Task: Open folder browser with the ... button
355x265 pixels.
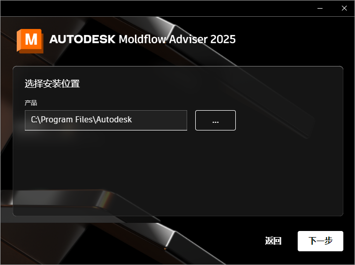Action: click(216, 120)
